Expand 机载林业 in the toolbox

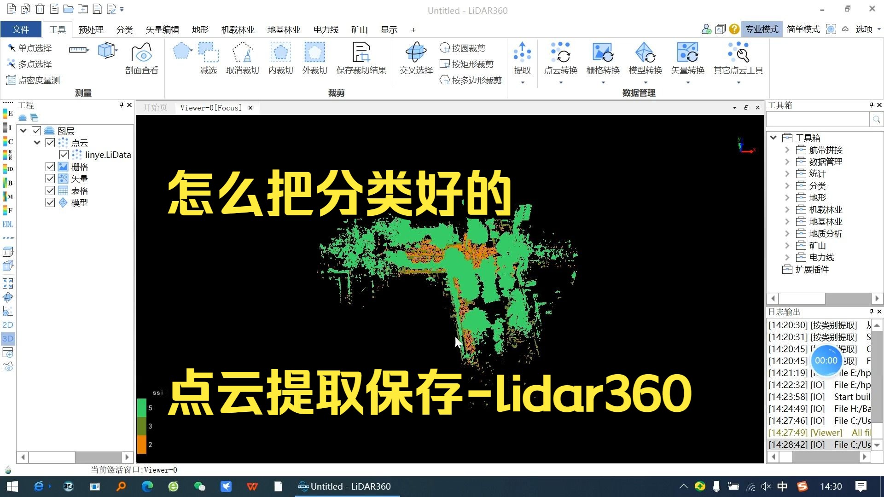[x=787, y=209]
